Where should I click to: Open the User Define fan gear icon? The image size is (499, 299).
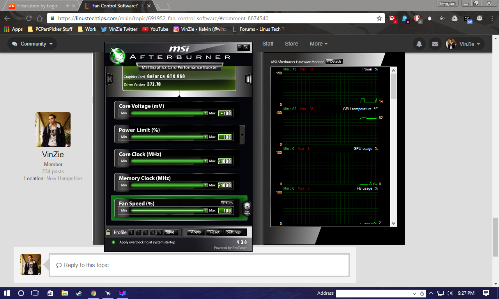pos(247,208)
